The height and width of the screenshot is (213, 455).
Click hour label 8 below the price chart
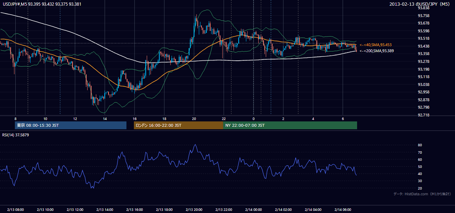(15, 119)
